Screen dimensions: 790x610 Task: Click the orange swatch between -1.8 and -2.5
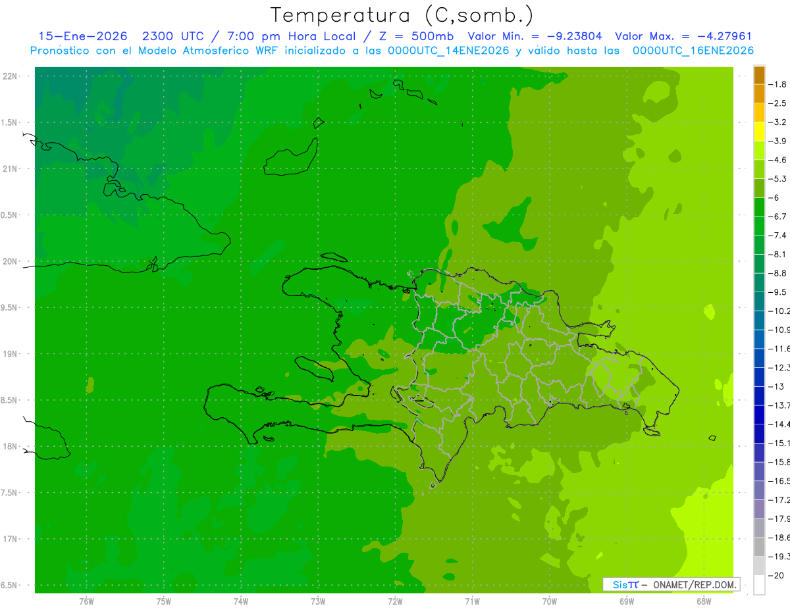pyautogui.click(x=759, y=94)
